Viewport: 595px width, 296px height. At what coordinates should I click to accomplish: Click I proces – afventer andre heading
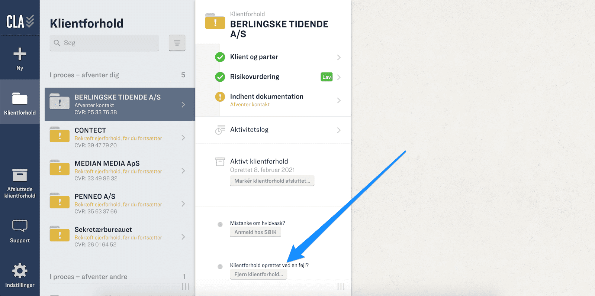pos(89,277)
